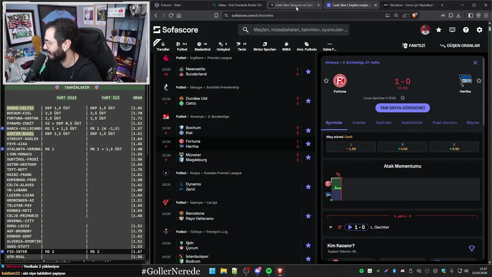492x277 pixels.
Task: Open the Amr. Futbolu category
Action: coord(307,46)
